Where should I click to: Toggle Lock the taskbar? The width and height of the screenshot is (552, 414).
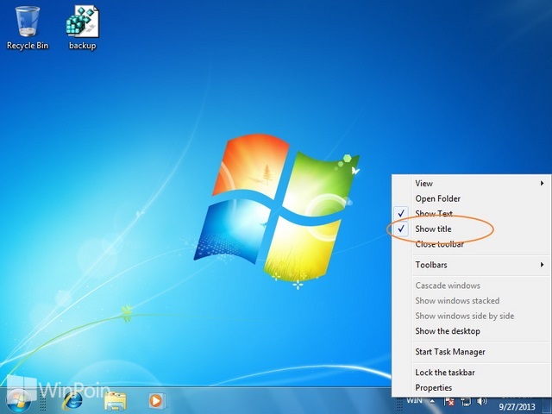[472, 373]
